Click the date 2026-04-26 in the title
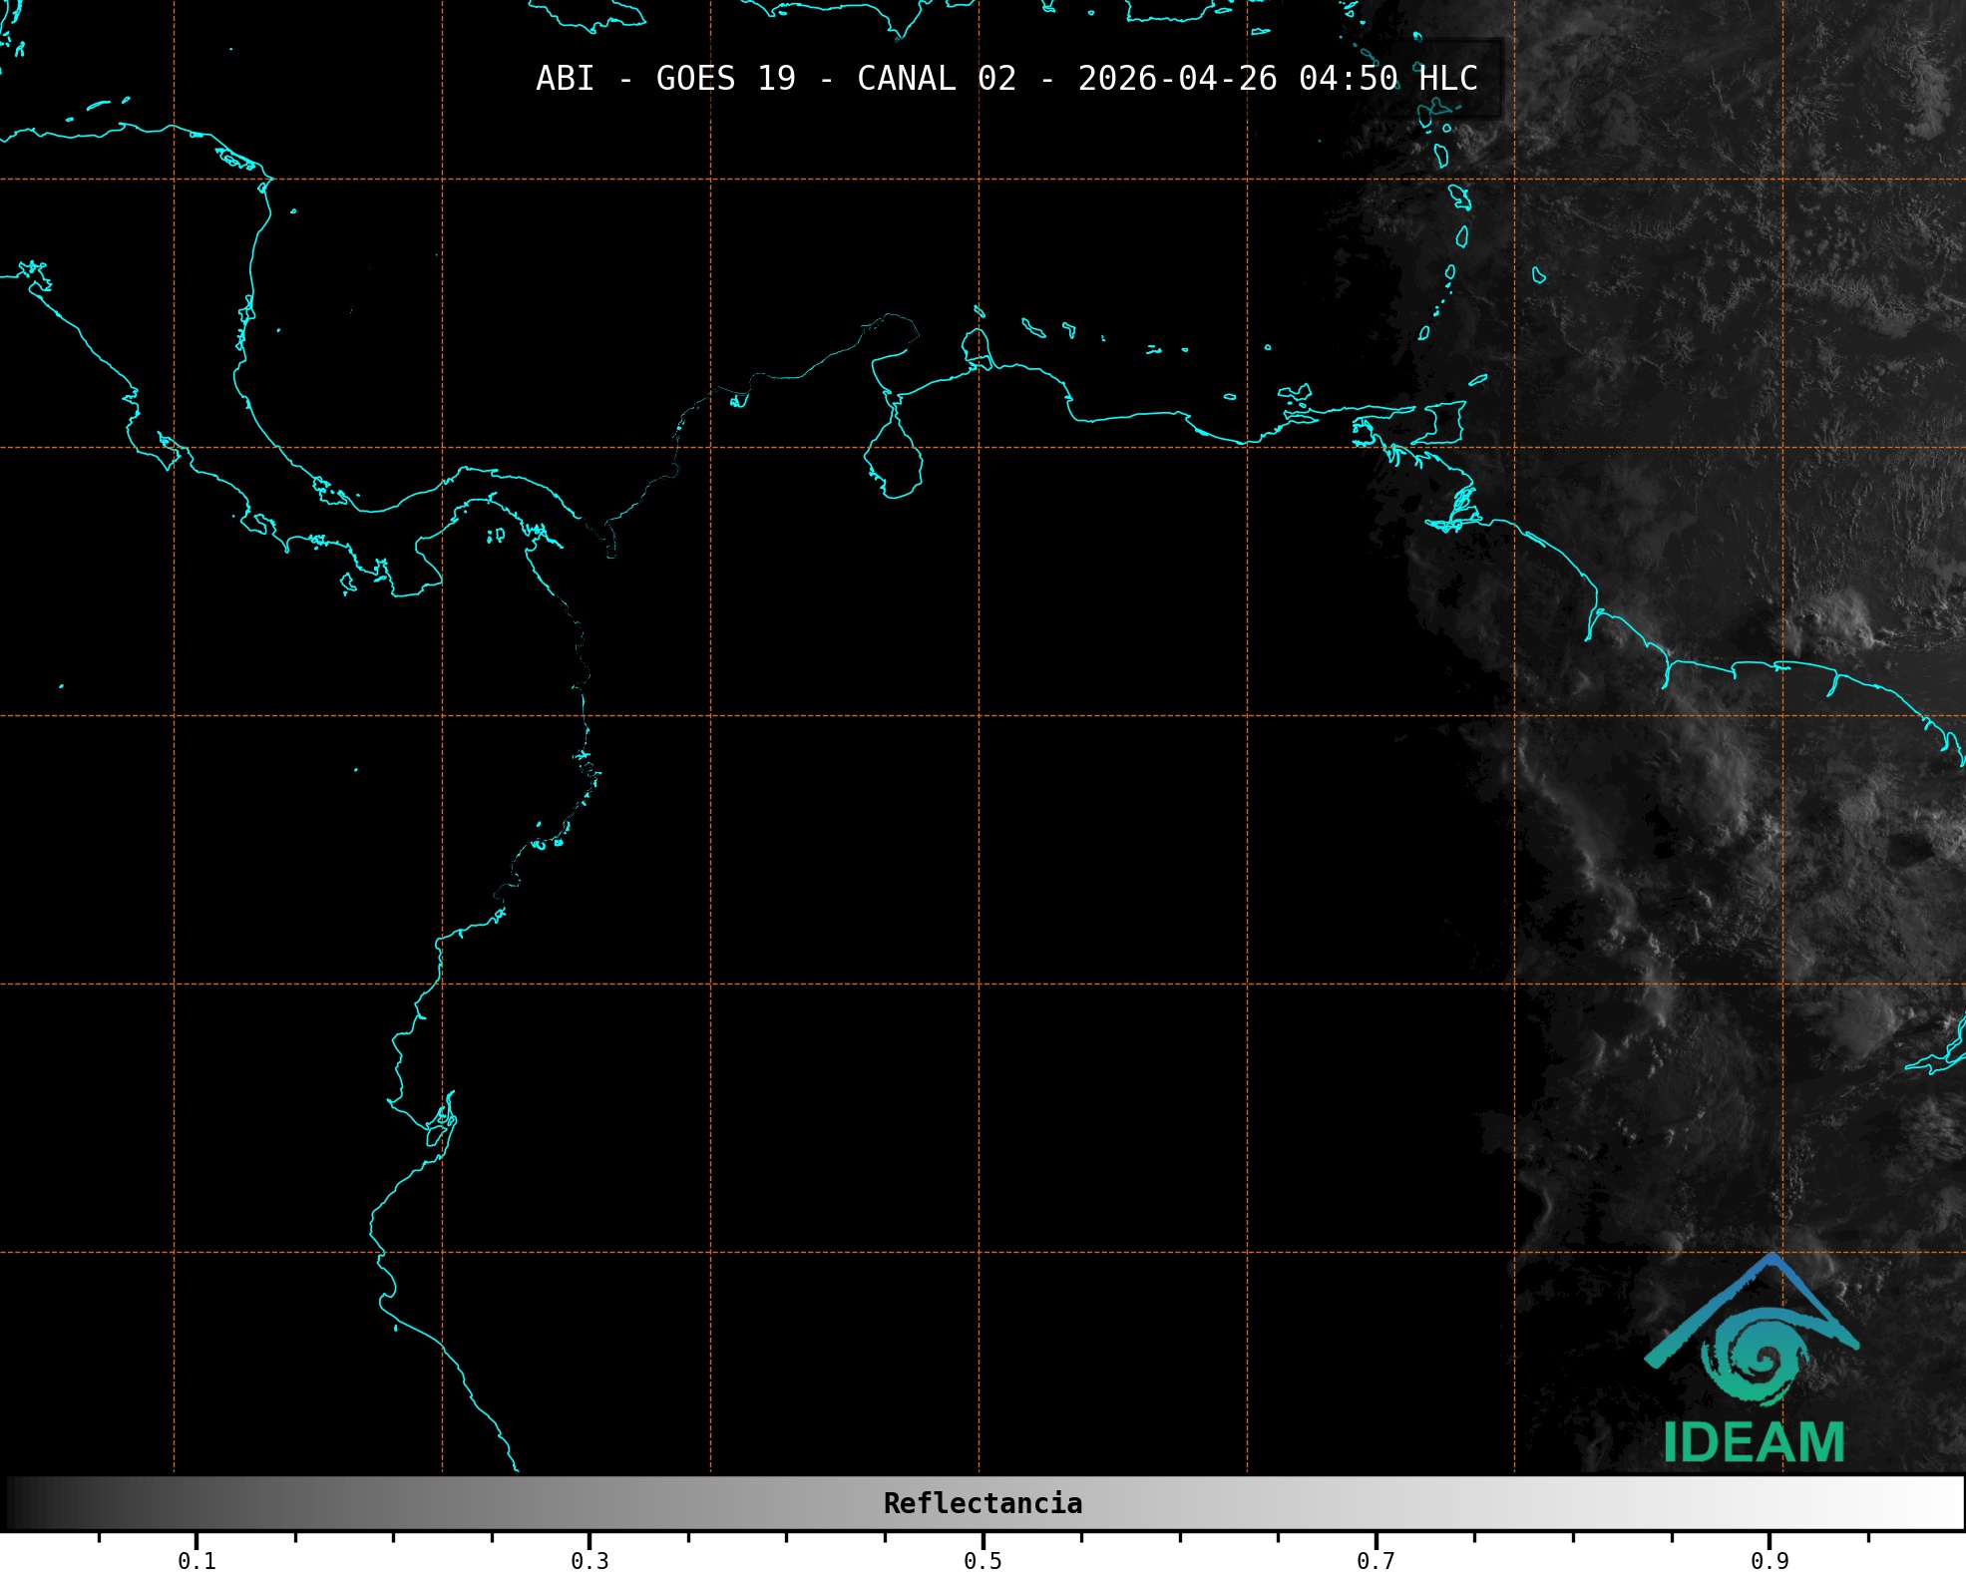The height and width of the screenshot is (1573, 1966). tap(1177, 79)
